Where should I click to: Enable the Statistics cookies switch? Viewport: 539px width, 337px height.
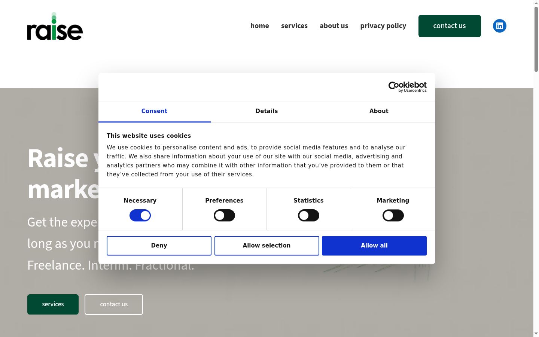308,215
